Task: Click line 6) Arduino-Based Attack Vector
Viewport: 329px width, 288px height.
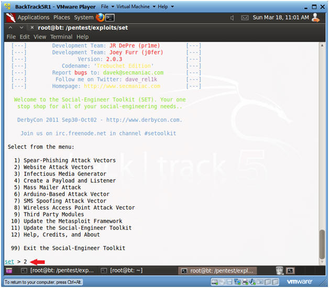Action: 62,194
